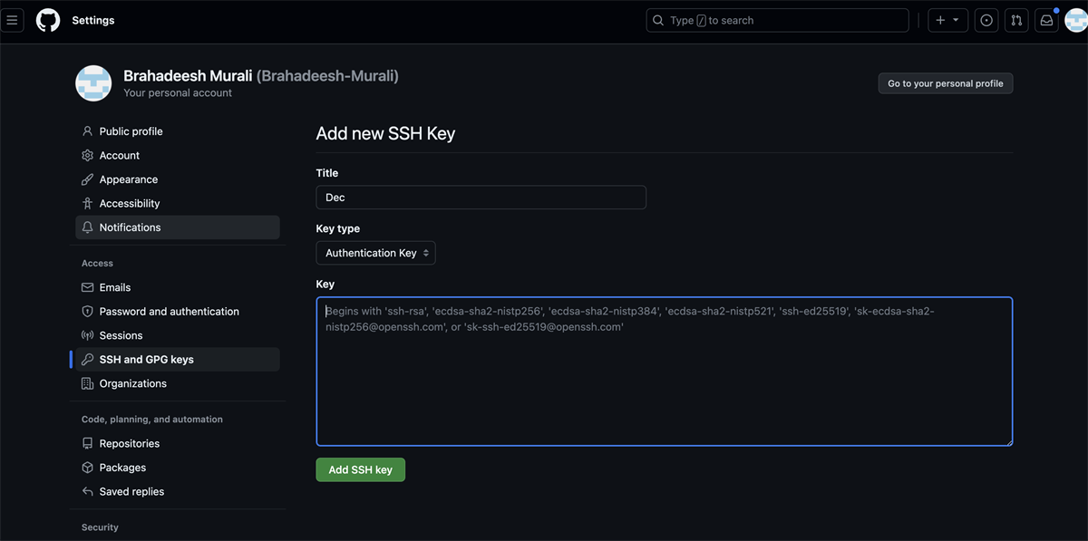This screenshot has height=541, width=1088.
Task: Expand the plus create-new dropdown
Action: click(x=947, y=20)
